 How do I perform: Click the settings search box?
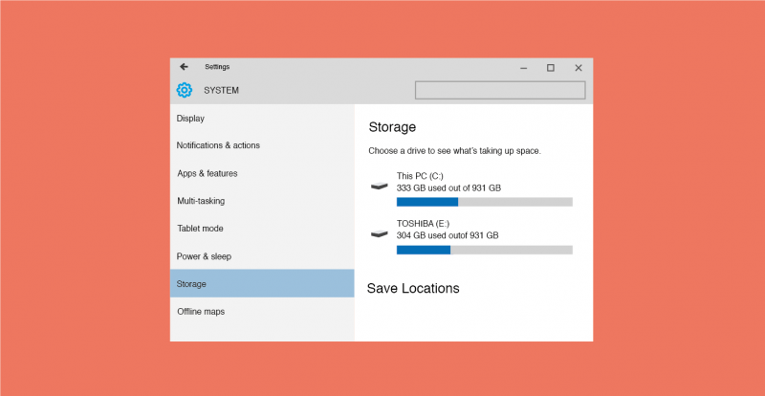[500, 90]
